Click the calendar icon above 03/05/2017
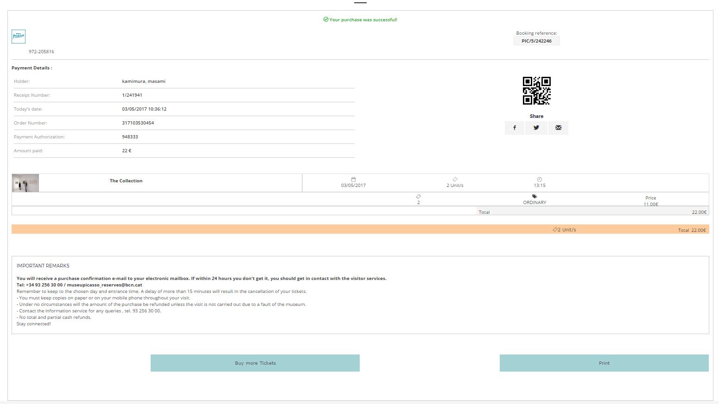The height and width of the screenshot is (404, 719). (353, 179)
